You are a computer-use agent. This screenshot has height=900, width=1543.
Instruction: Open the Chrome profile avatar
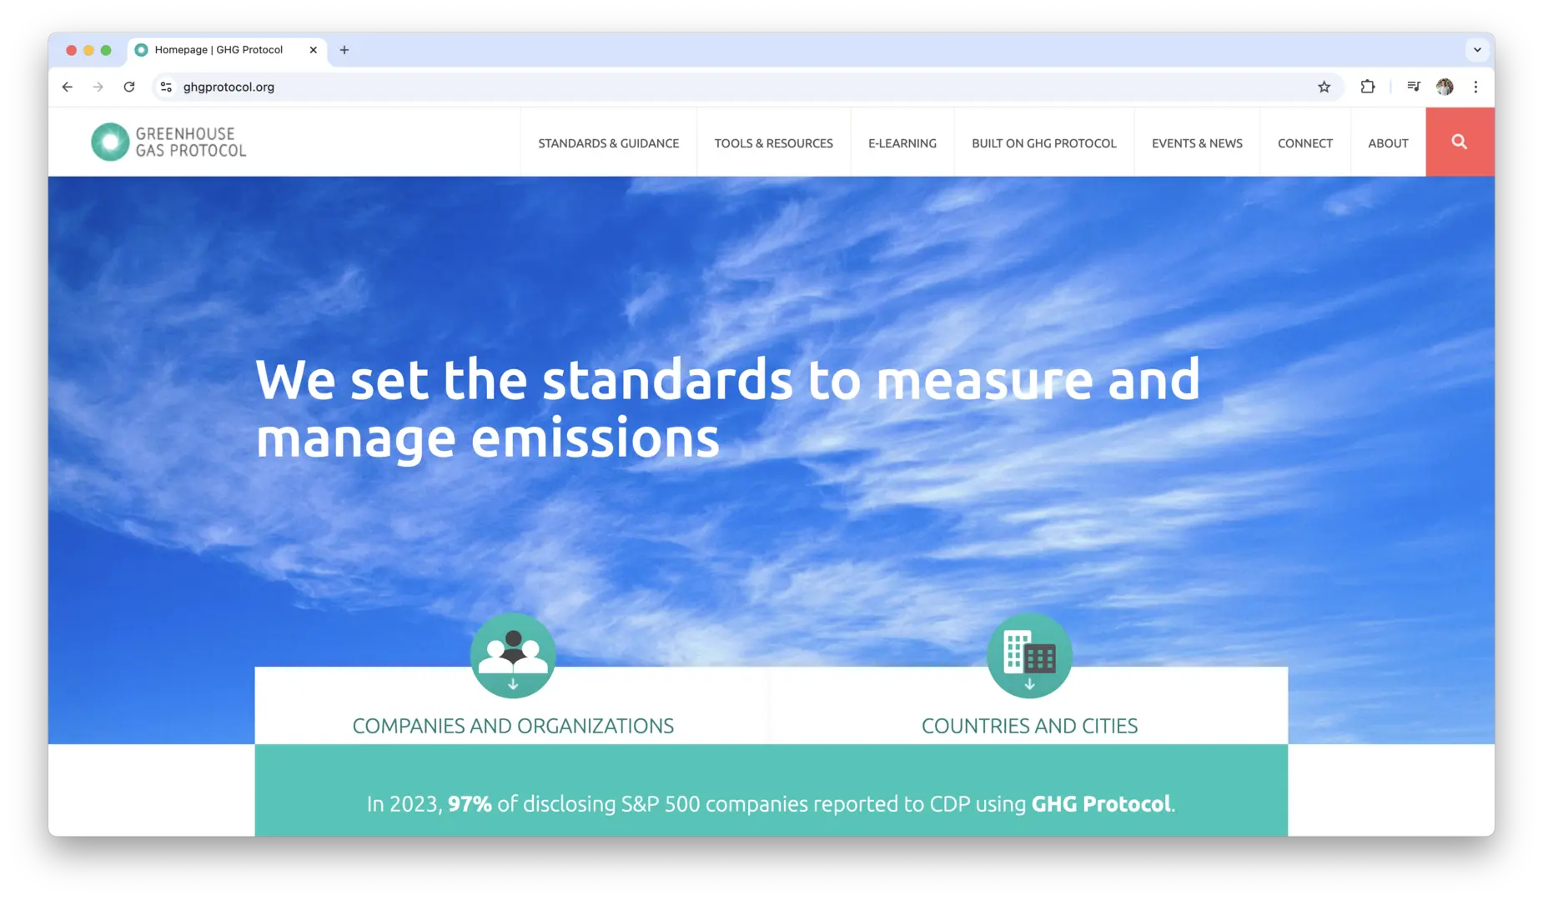click(1445, 87)
